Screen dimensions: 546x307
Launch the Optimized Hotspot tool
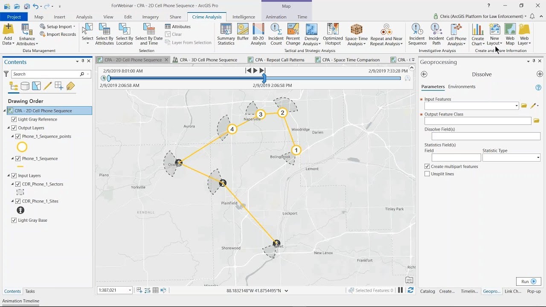click(333, 34)
